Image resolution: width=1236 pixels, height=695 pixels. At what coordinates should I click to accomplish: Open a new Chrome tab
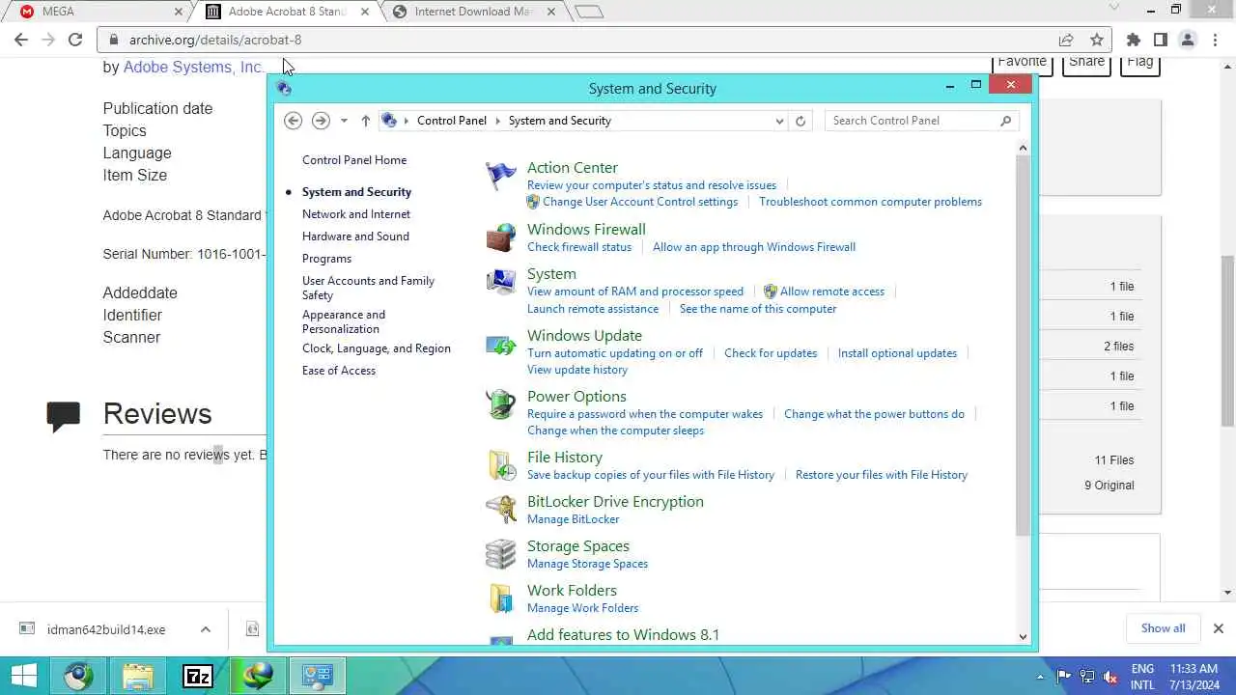[589, 12]
